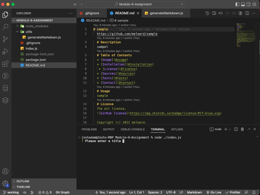Open Run and Debug view
The image size is (260, 195).
pyautogui.click(x=5, y=51)
